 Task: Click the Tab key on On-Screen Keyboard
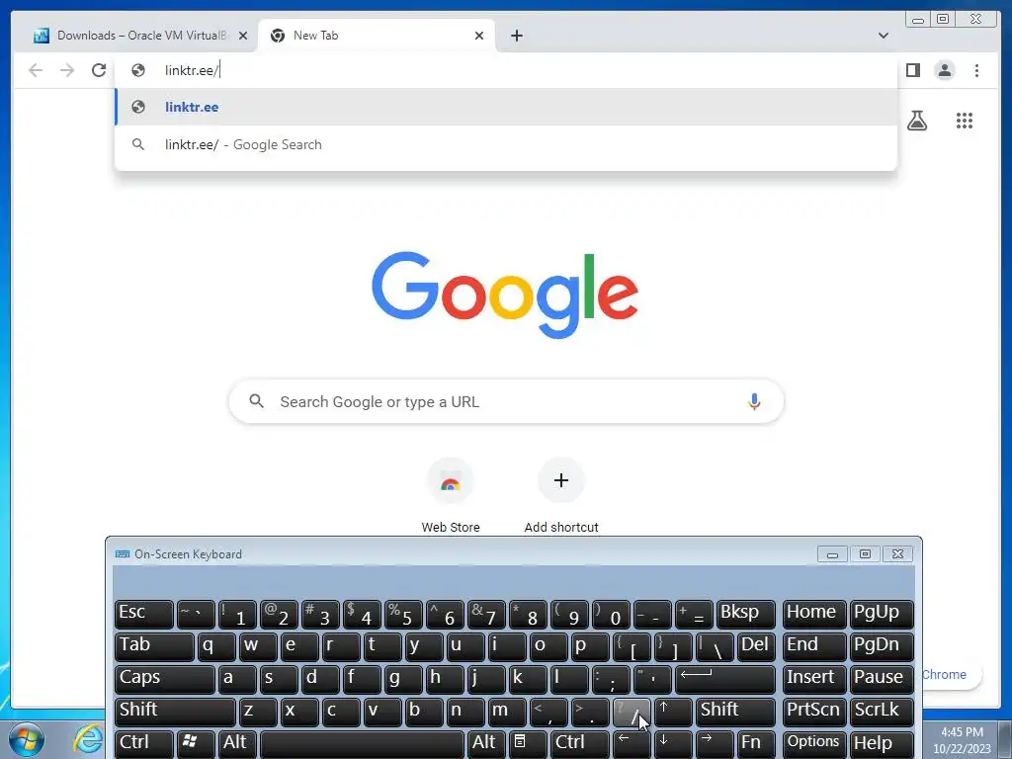pos(154,646)
